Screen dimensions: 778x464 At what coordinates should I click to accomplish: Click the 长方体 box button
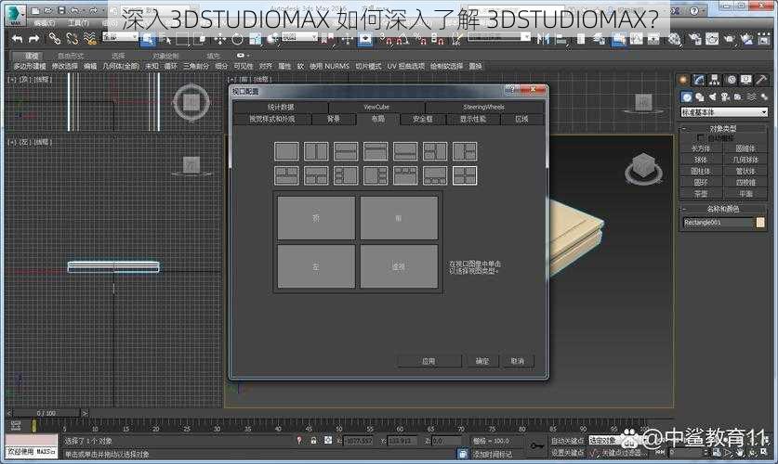(701, 148)
